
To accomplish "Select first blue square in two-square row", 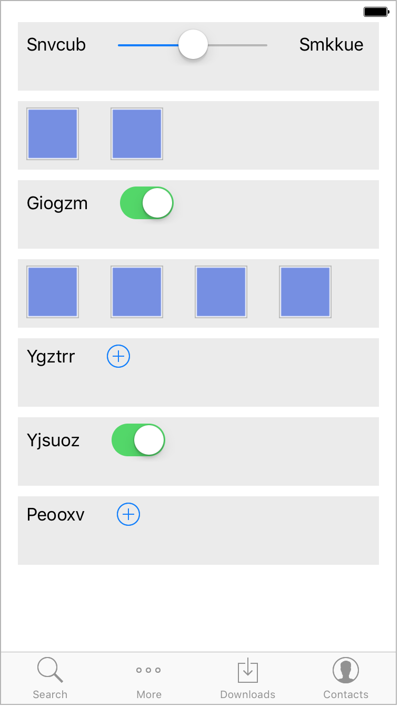I will pos(53,134).
